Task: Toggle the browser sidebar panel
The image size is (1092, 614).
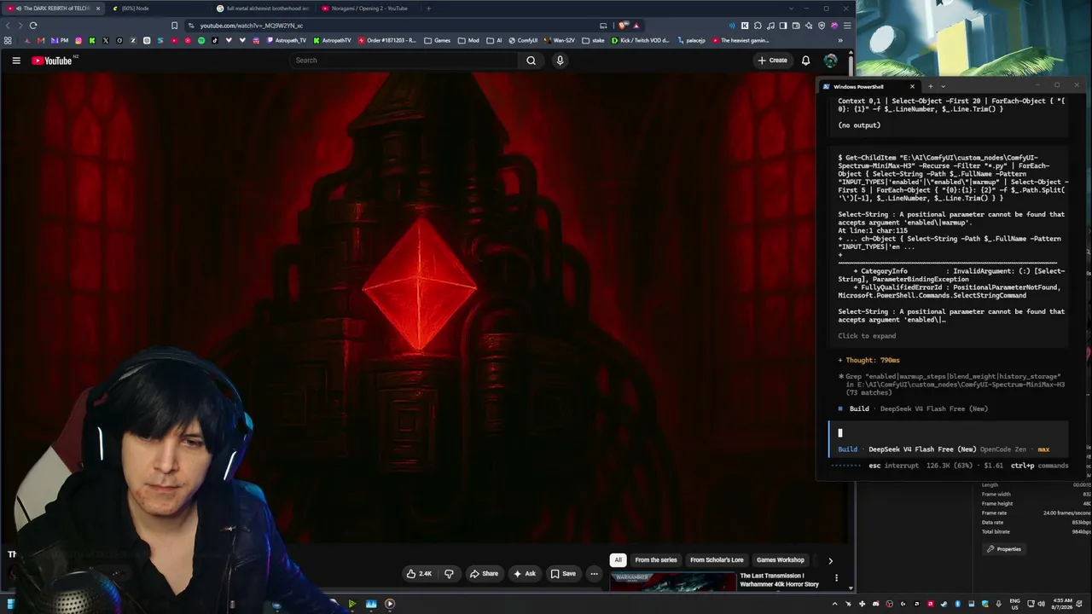Action: pyautogui.click(x=783, y=26)
